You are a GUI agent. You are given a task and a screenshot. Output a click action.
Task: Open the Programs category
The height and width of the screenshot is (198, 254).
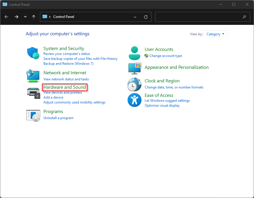pyautogui.click(x=53, y=112)
